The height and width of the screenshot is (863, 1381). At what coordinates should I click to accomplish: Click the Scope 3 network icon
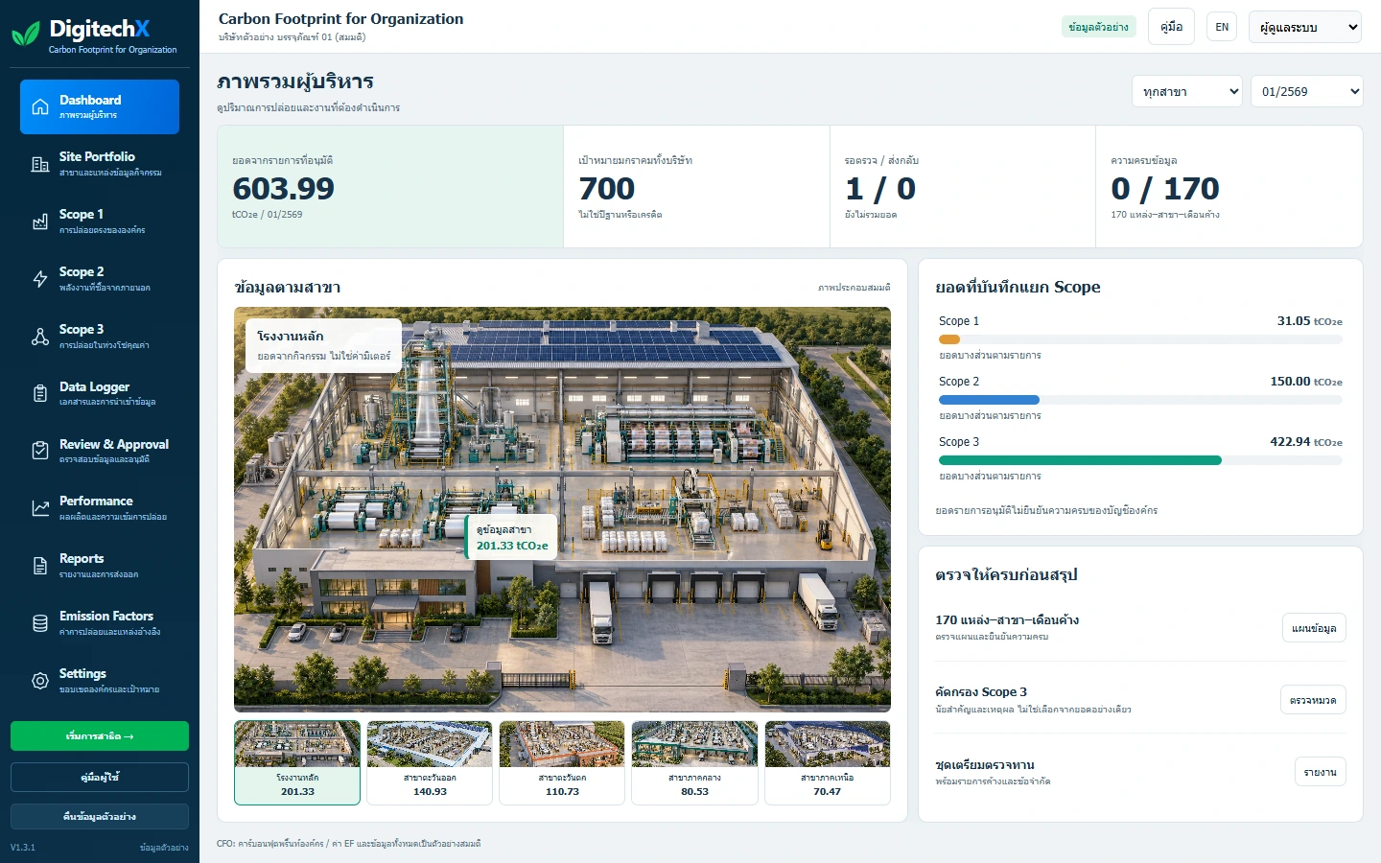pos(40,337)
